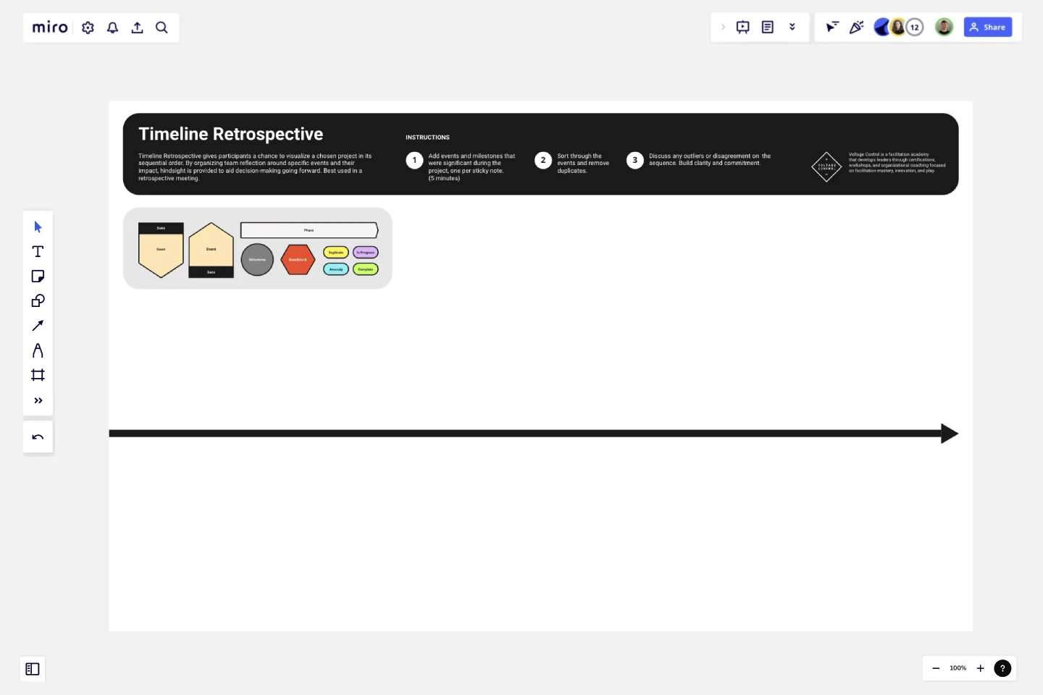Image resolution: width=1043 pixels, height=695 pixels.
Task: Click the INSTRUCTIONS heading
Action: point(427,138)
